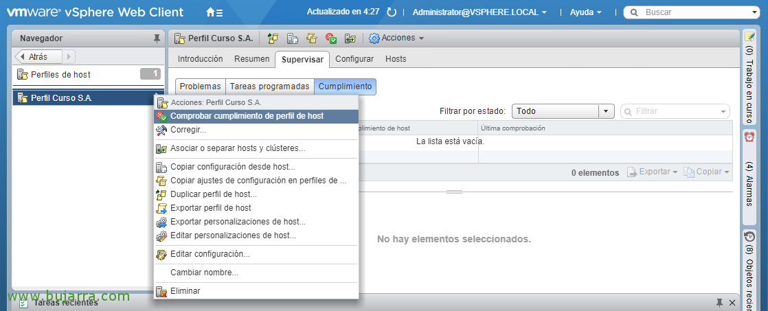Pin the Navegador panel
Viewport: 768px width, 311px height.
[x=156, y=38]
